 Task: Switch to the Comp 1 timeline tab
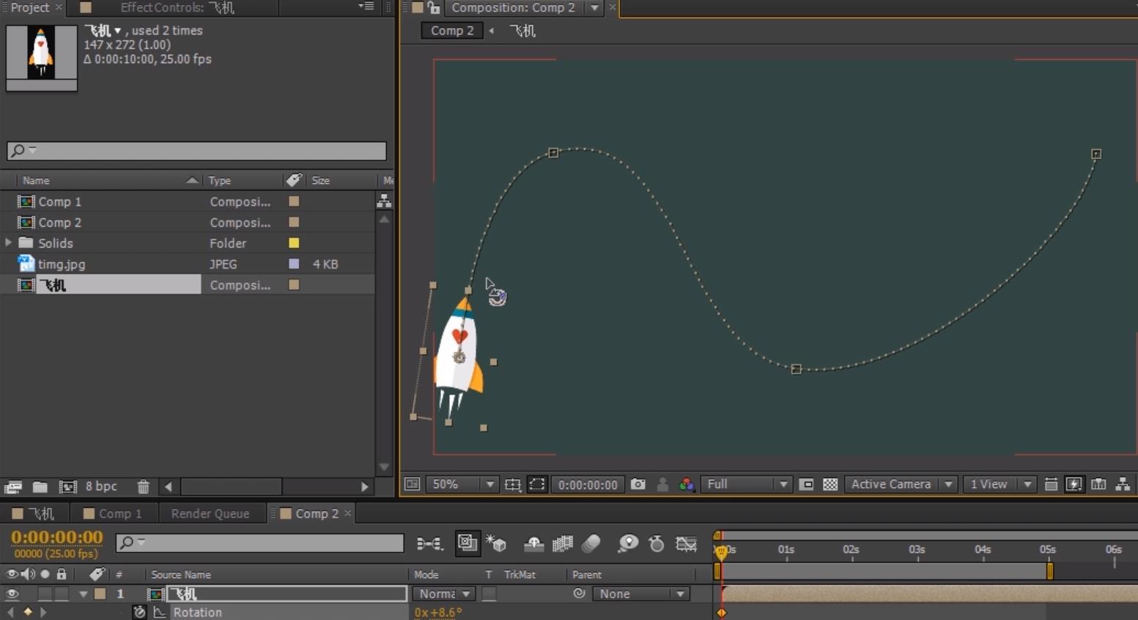coord(119,514)
